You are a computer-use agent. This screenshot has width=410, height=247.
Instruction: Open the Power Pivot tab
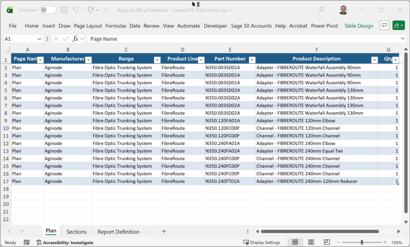pos(324,26)
